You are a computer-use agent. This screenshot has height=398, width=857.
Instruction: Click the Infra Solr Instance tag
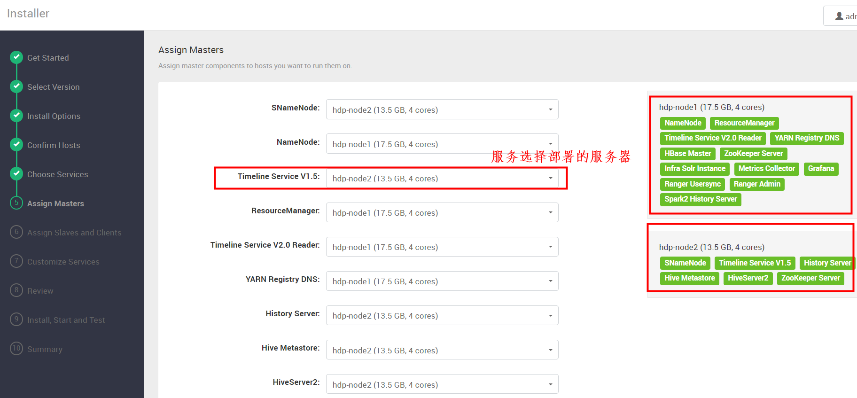click(695, 169)
